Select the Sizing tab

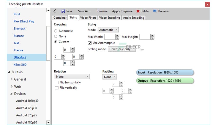[x=73, y=17]
